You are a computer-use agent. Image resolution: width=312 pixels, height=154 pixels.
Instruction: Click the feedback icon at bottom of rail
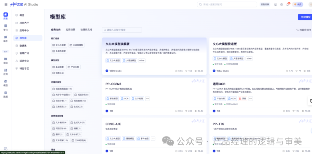(x=6, y=148)
